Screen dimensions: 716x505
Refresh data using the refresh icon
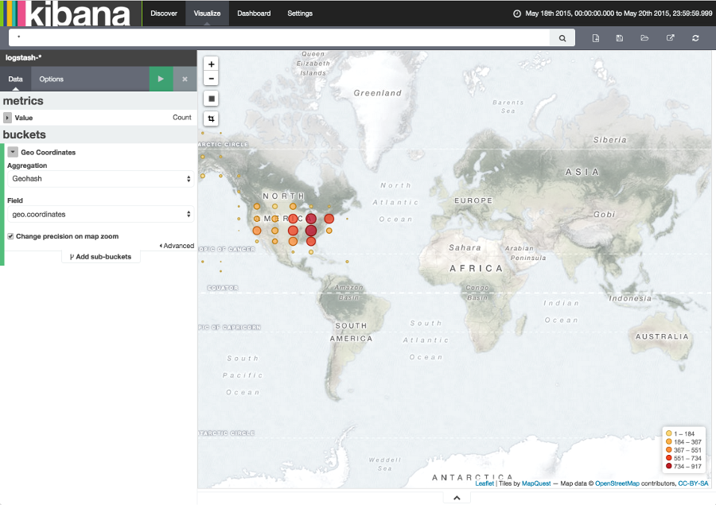[695, 37]
